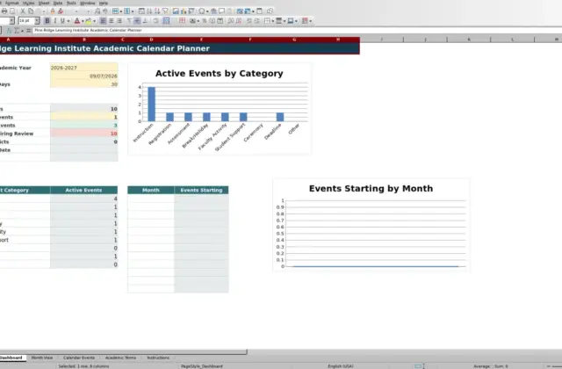Screen dimensions: 562x369
Task: Click the formula bar input line
Action: (x=298, y=31)
